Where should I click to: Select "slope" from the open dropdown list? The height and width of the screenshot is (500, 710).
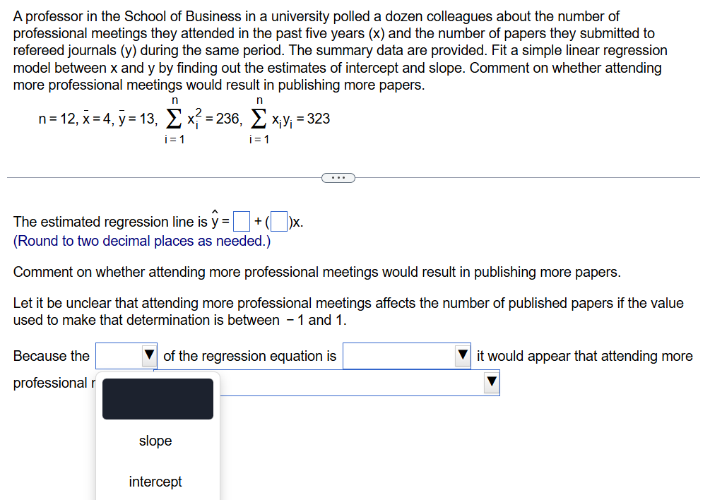[155, 441]
